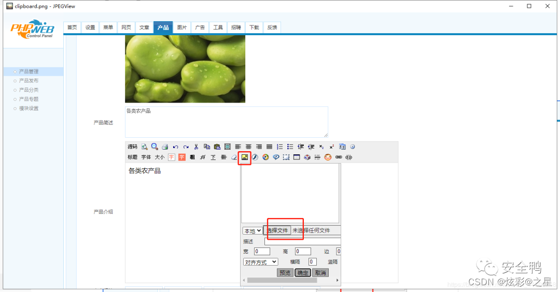
Task: Click the 取消 cancel button
Action: [x=320, y=273]
